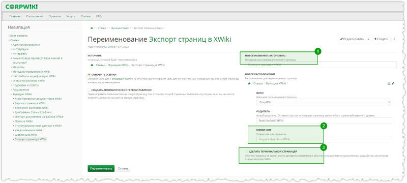Expand the Интеграции tree node
407x183 pixels.
[x=11, y=49]
